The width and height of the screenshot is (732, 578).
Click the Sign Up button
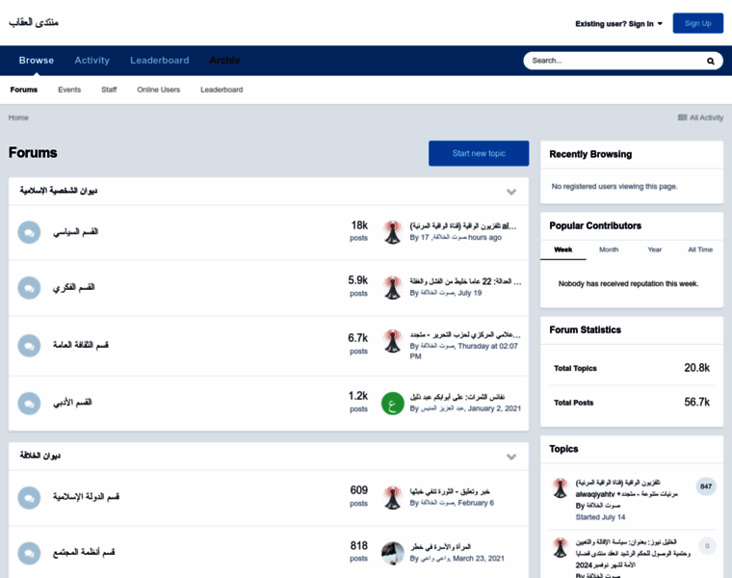(698, 23)
